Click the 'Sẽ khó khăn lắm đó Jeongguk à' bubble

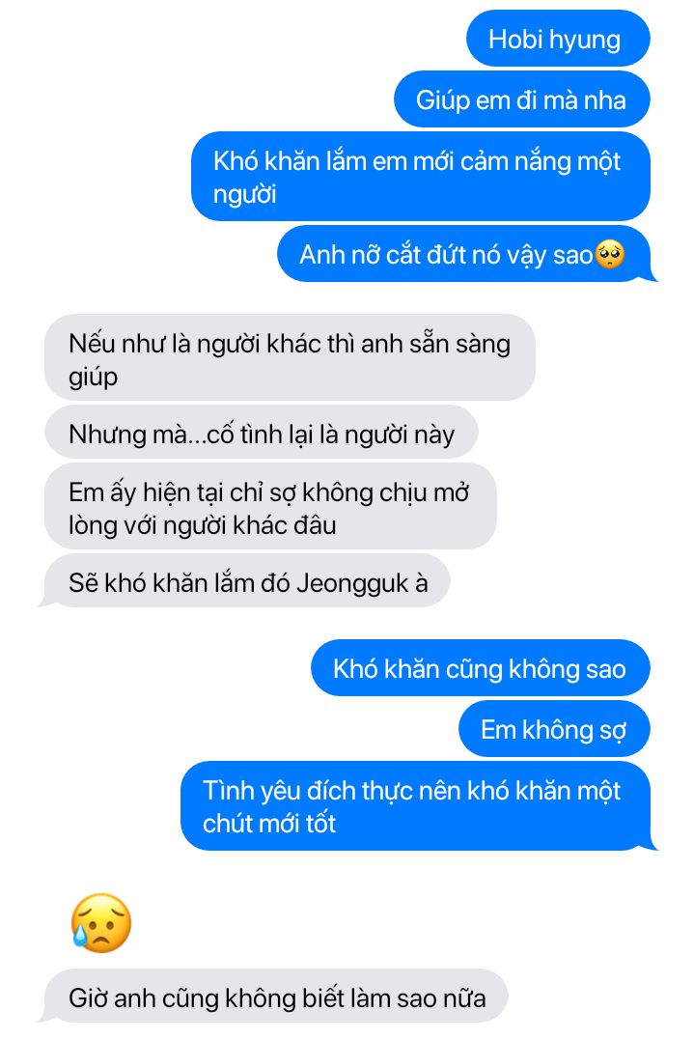245,582
